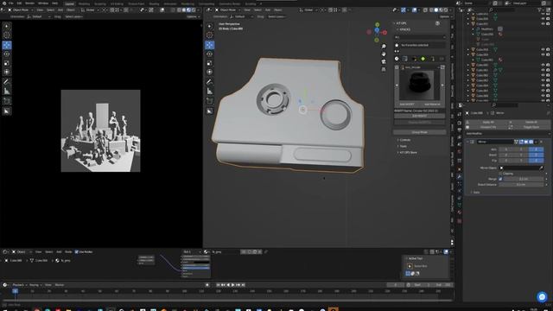This screenshot has height=311, width=553.
Task: Toggle the Bisect Y button
Action: click(x=521, y=155)
